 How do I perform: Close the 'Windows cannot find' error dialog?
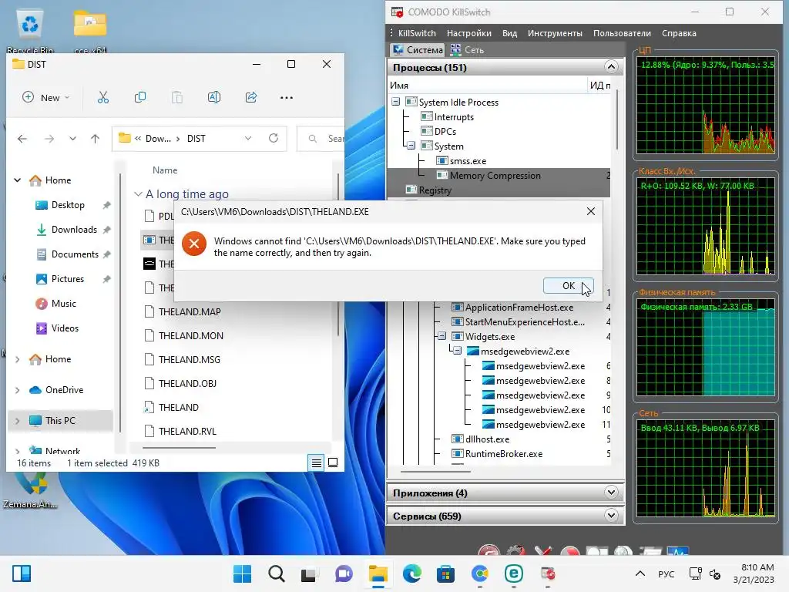pyautogui.click(x=591, y=211)
